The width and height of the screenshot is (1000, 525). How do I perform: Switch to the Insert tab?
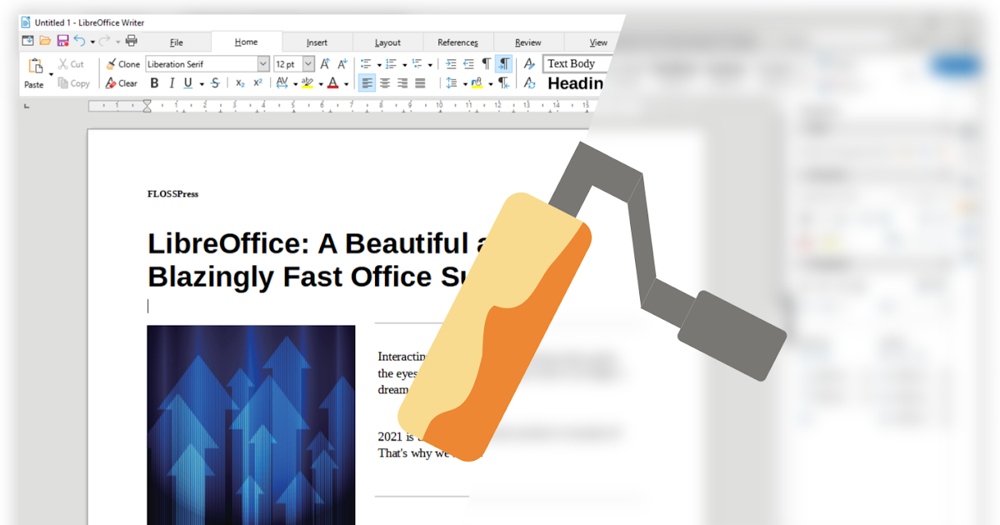[x=317, y=42]
